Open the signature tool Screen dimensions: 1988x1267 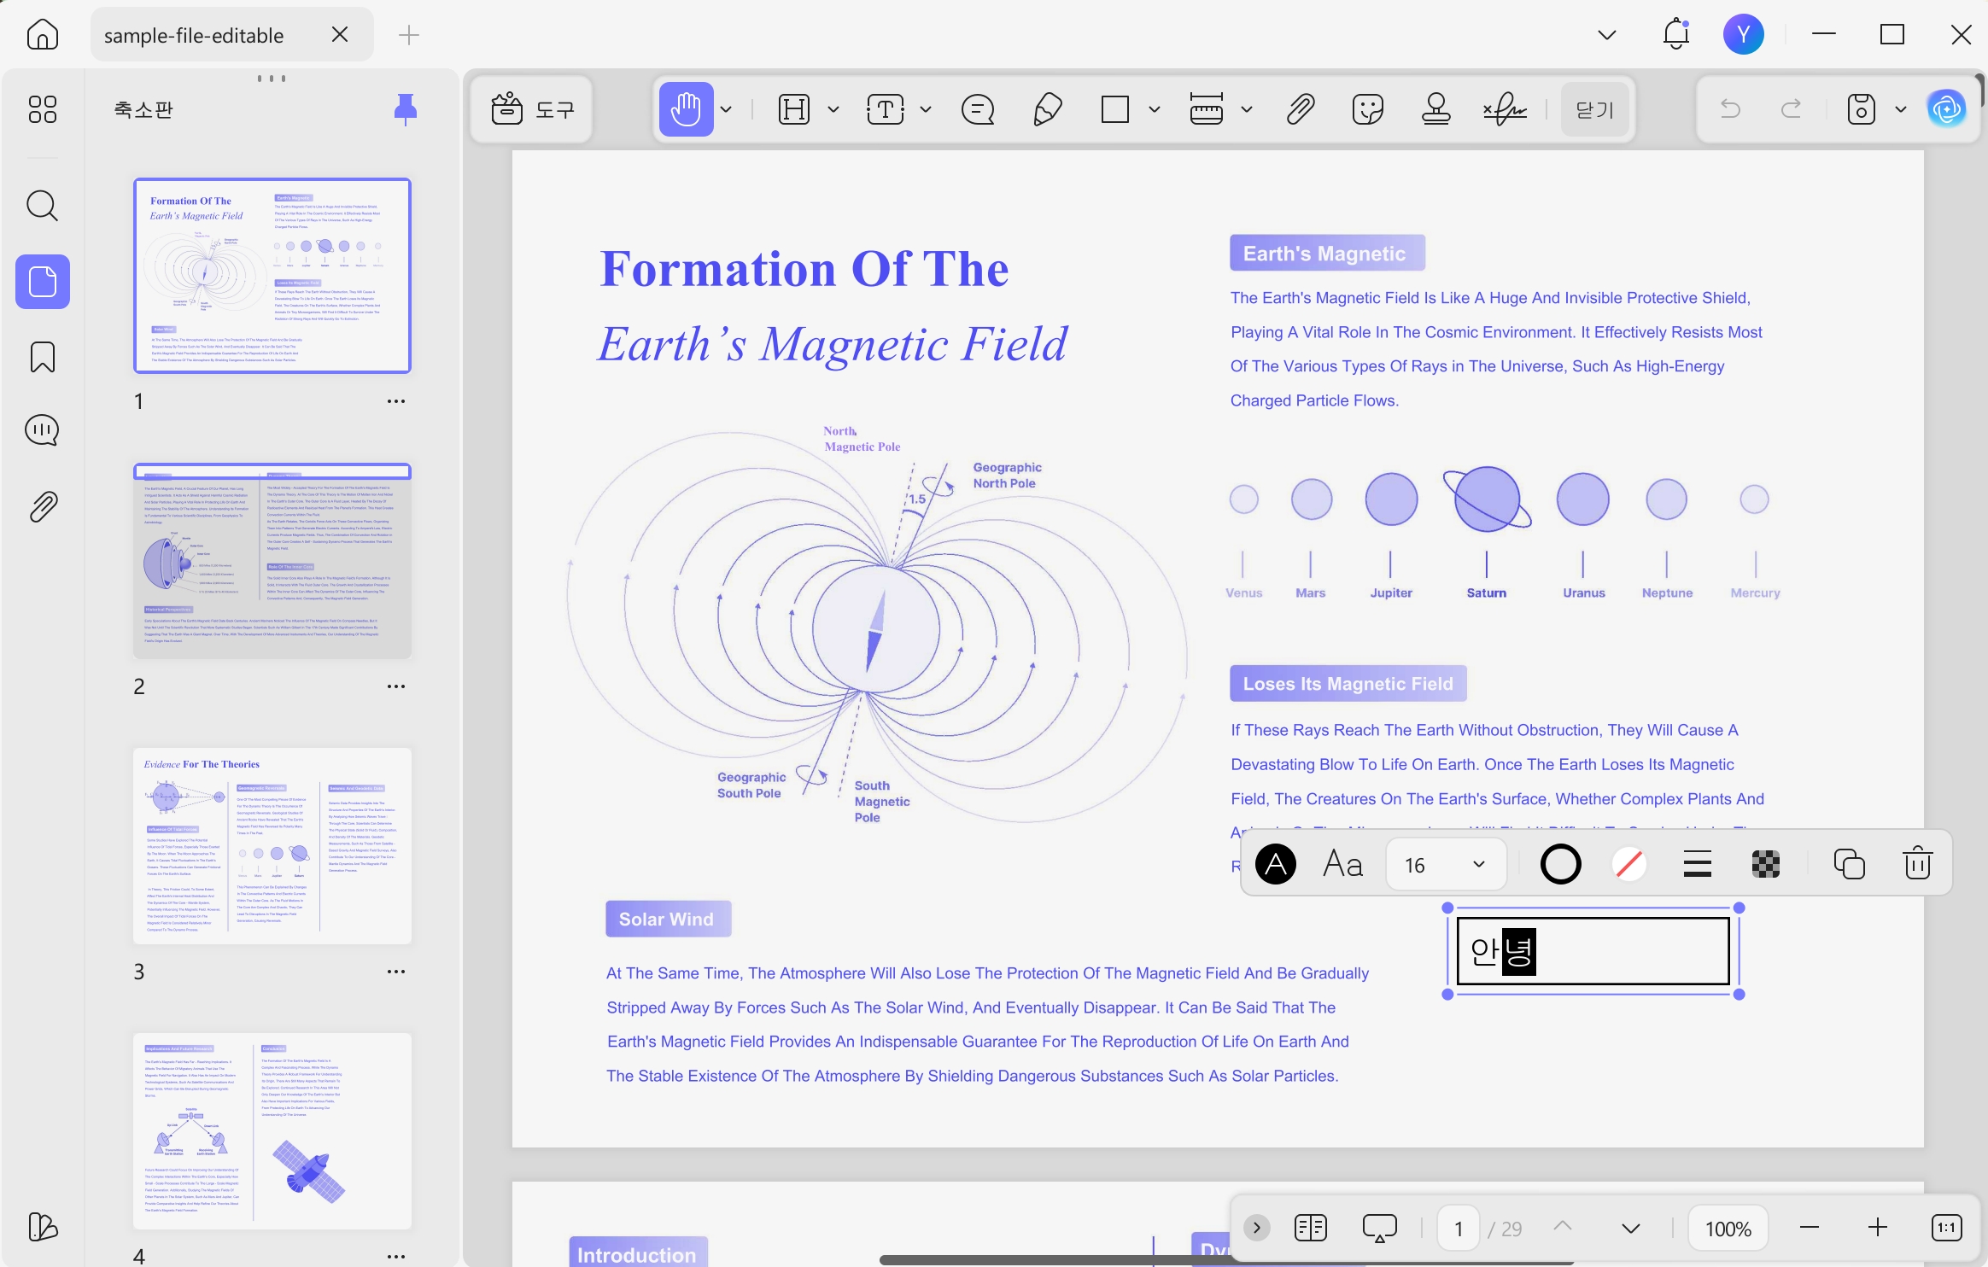click(1505, 109)
